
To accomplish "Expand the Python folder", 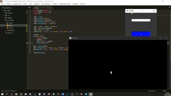I will (x=4, y=18).
